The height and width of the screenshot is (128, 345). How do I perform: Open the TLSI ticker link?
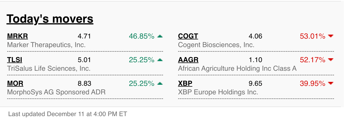(x=15, y=60)
